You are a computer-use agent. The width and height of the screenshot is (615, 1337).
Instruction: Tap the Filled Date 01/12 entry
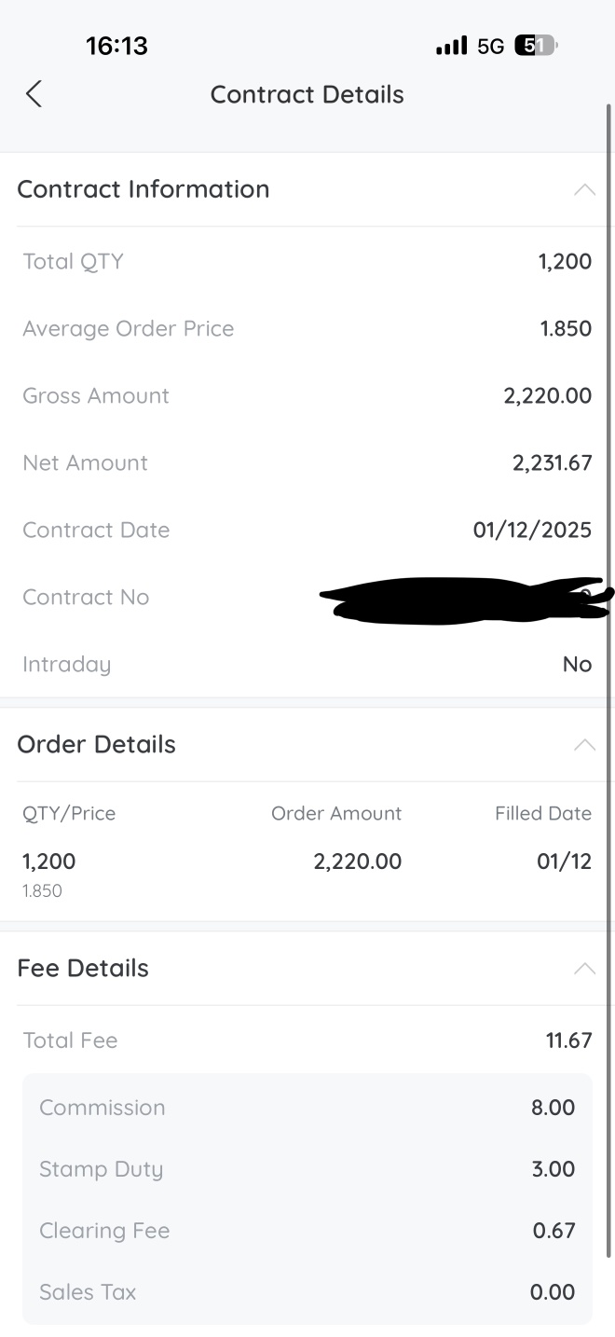point(564,861)
